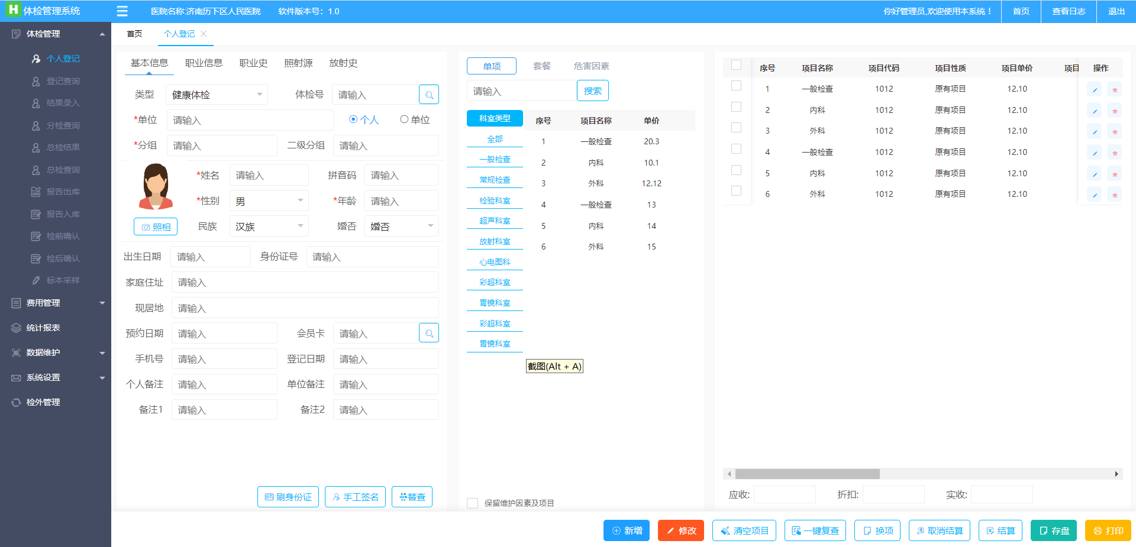The width and height of the screenshot is (1136, 547).
Task: Select the 单位 radio button
Action: tap(404, 119)
